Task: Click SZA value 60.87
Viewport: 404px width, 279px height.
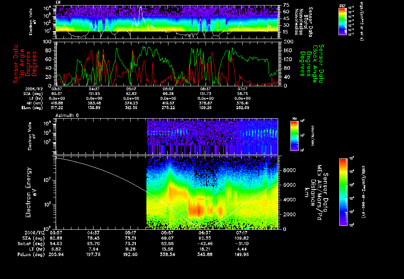Action: [x=57, y=94]
